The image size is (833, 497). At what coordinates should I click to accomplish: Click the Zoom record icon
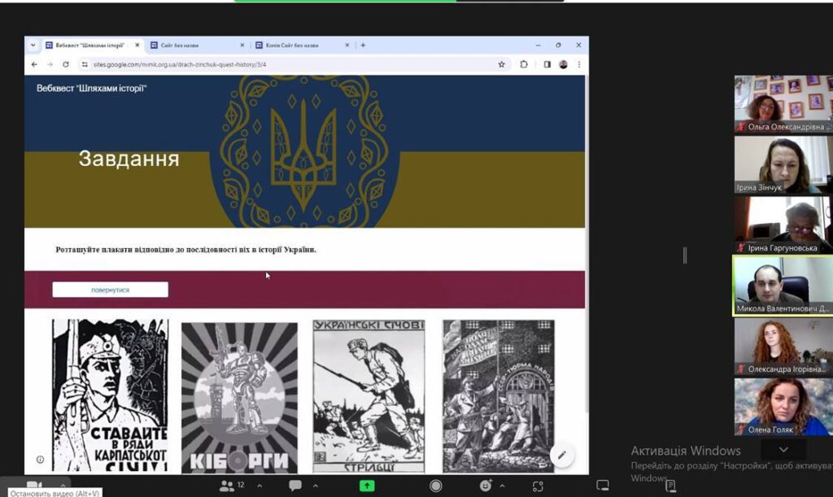click(436, 486)
